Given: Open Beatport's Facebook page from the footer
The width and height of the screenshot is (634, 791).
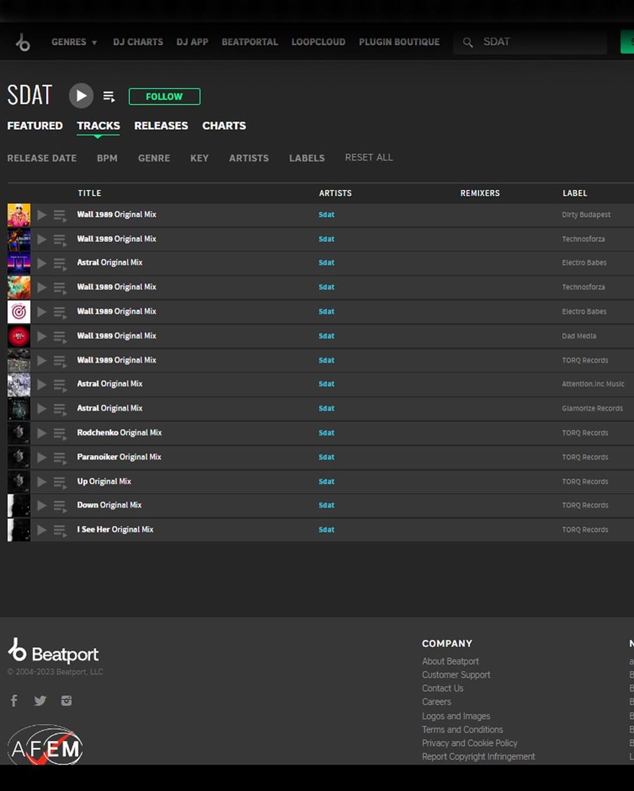Looking at the screenshot, I should tap(14, 700).
